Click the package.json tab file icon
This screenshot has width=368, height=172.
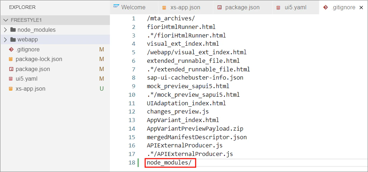click(x=219, y=7)
